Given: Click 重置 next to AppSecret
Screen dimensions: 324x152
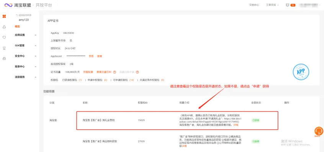Looking at the screenshot, I should [x=100, y=56].
